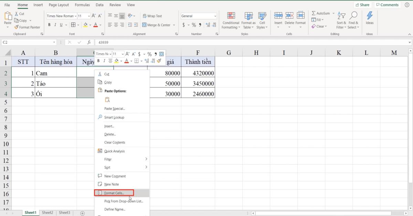
Task: Open the font name dropdown
Action: pos(76,16)
